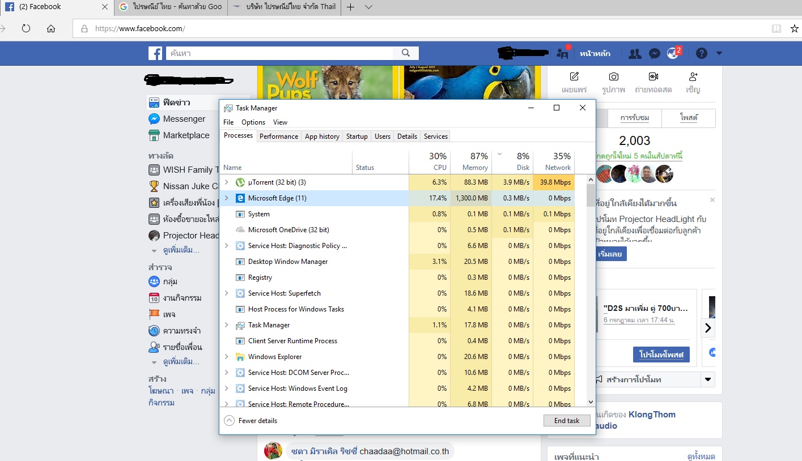
Task: Open the View menu in Task Manager
Action: click(280, 122)
